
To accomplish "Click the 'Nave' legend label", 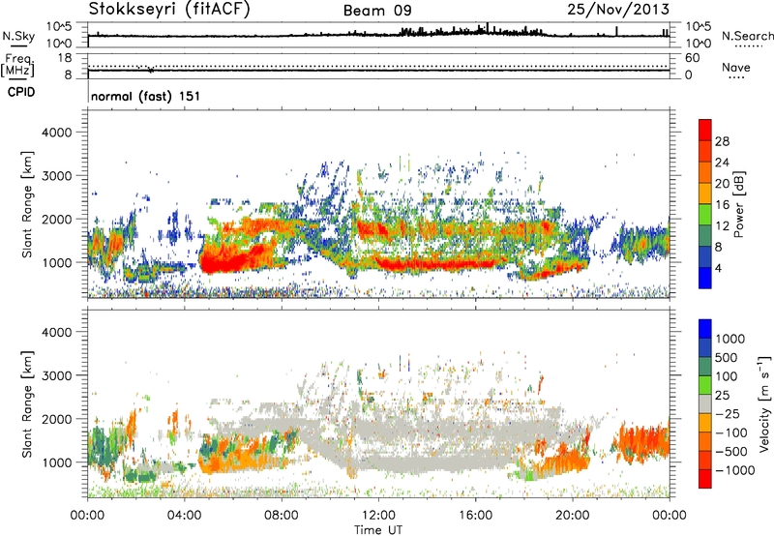I will [736, 68].
